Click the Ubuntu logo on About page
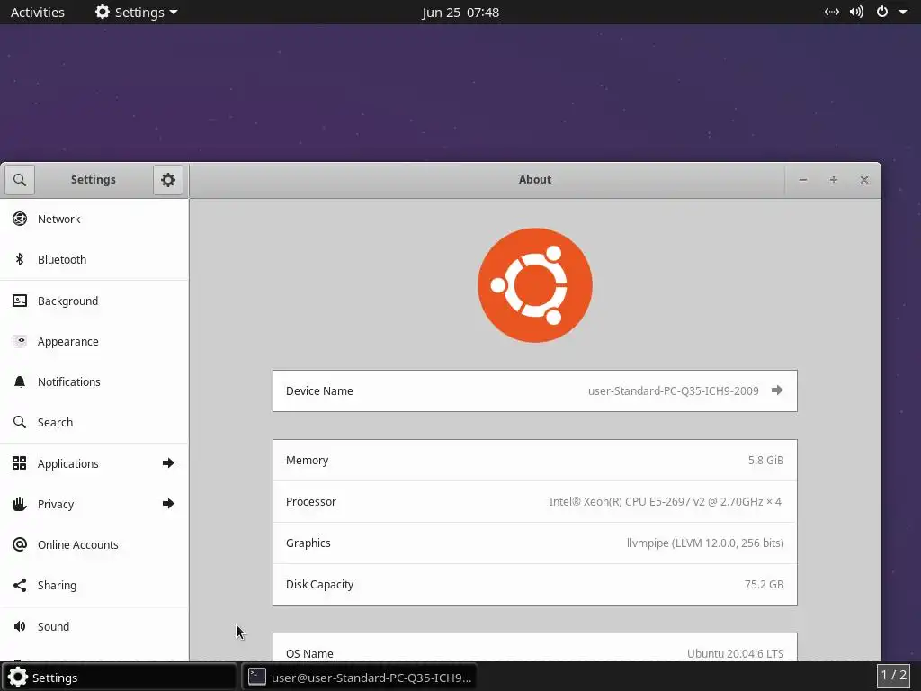This screenshot has height=691, width=921. click(x=535, y=285)
